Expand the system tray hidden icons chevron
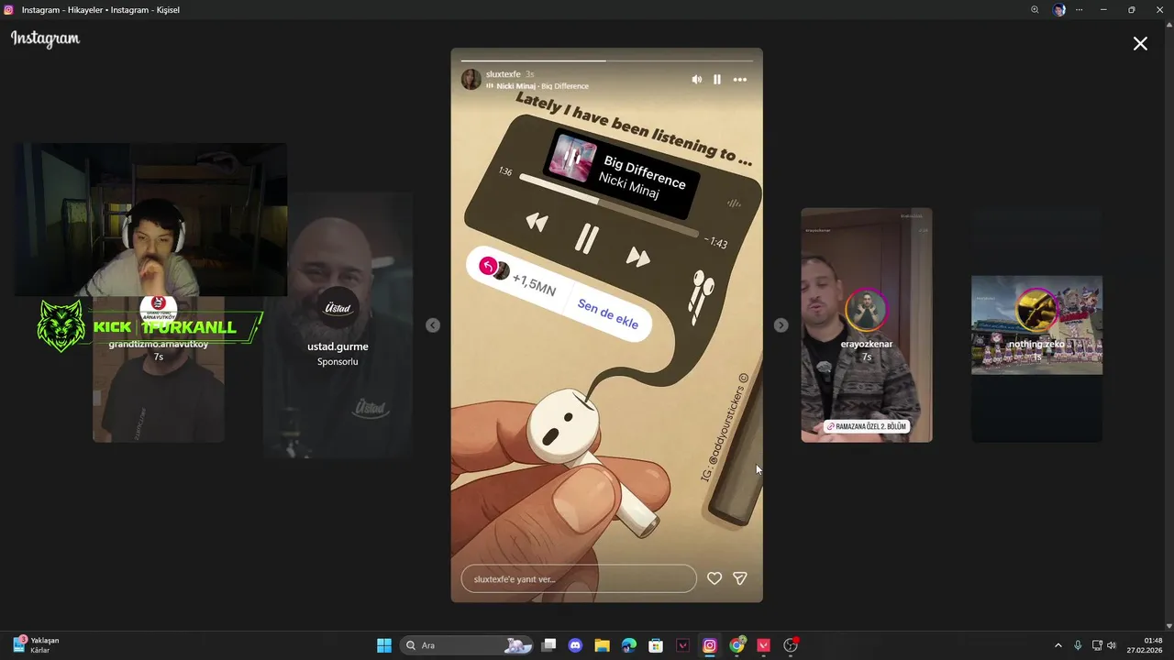 coord(1058,645)
